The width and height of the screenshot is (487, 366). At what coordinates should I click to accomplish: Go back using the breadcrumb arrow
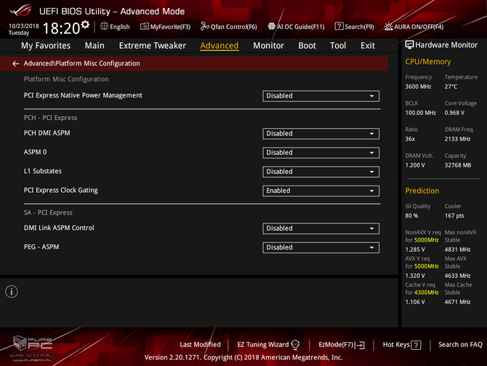(15, 64)
